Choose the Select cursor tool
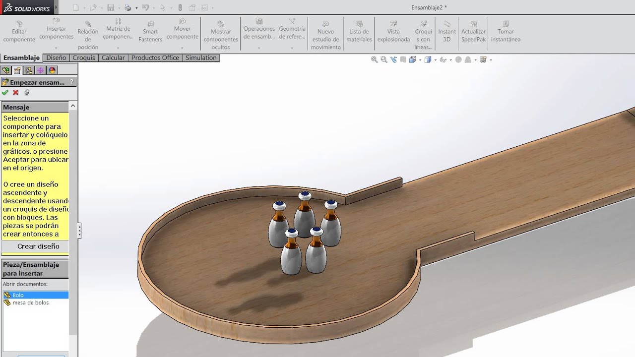Image resolution: width=635 pixels, height=357 pixels. 162,7
